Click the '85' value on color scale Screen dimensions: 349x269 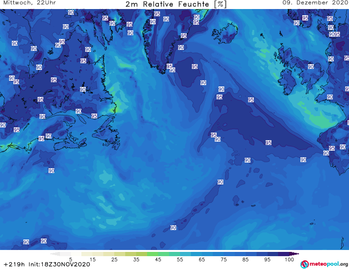click(245, 259)
